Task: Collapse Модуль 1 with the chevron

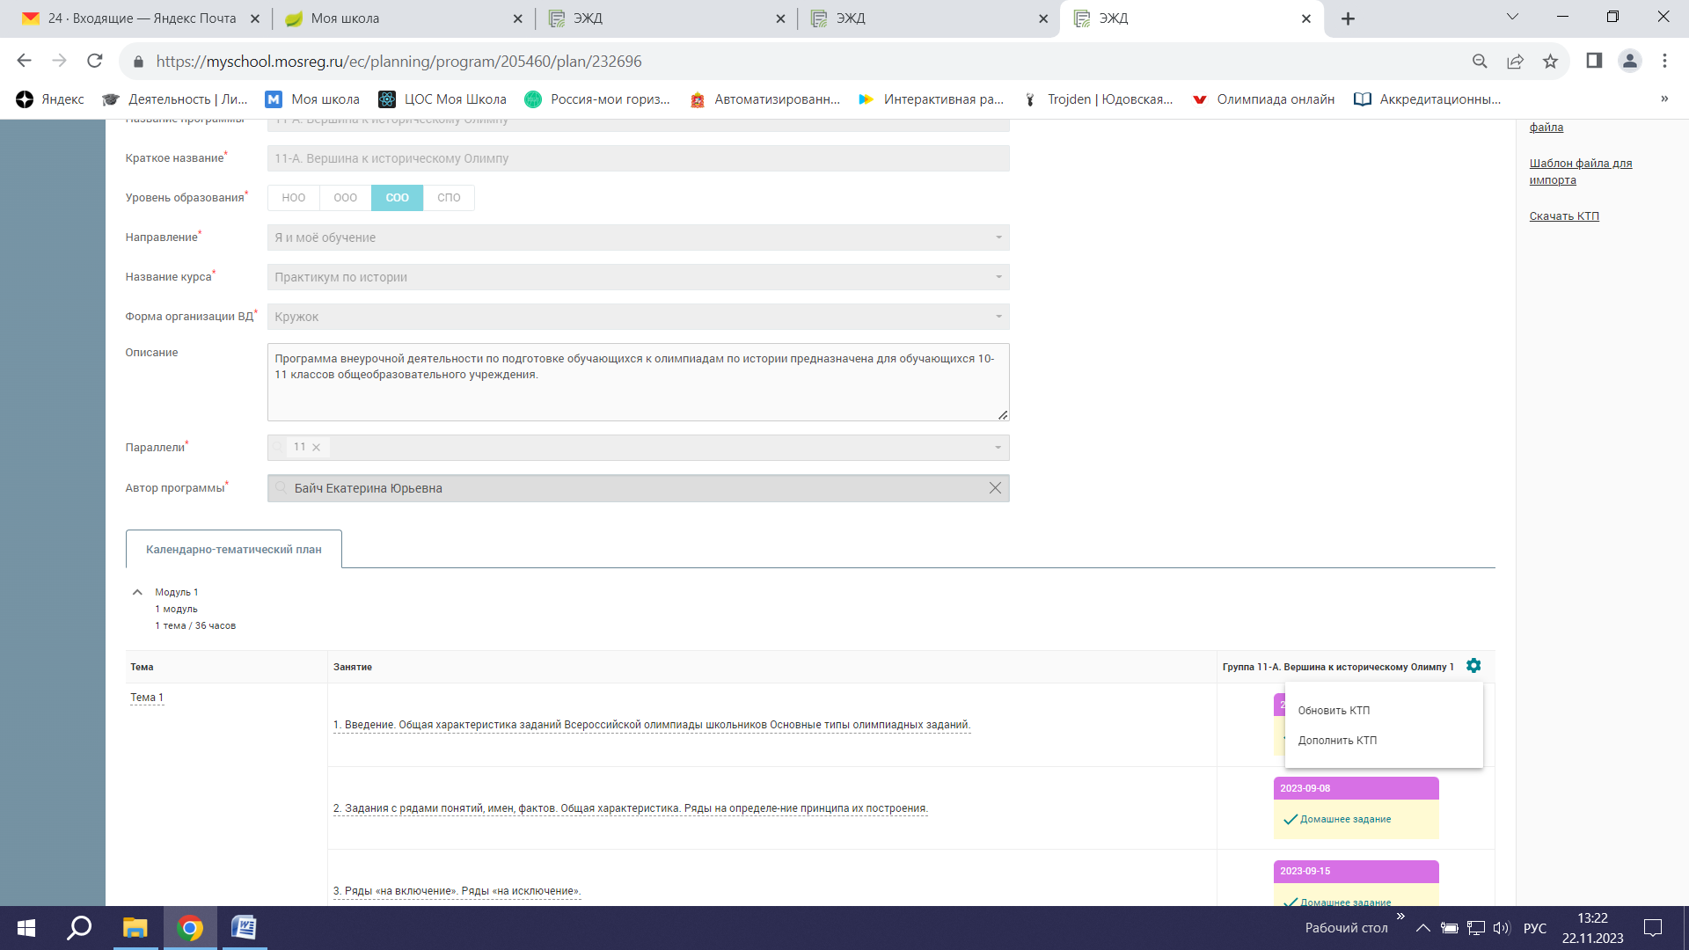Action: (137, 592)
